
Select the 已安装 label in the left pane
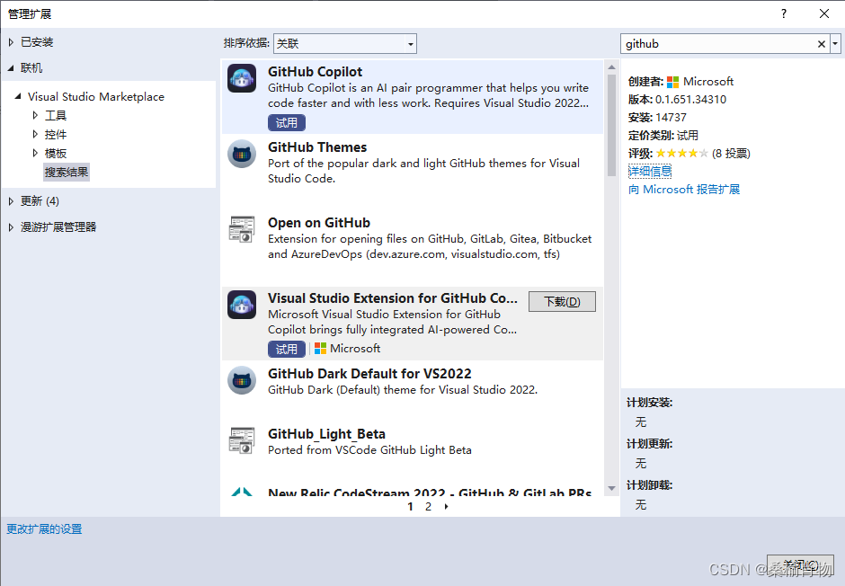click(37, 42)
